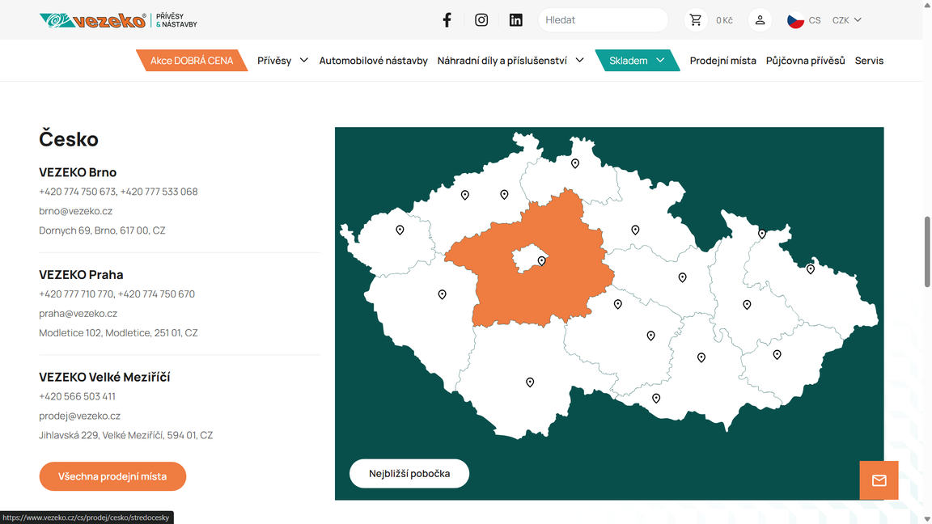932x524 pixels.
Task: Open the Vezeko LinkedIn icon
Action: click(x=516, y=20)
